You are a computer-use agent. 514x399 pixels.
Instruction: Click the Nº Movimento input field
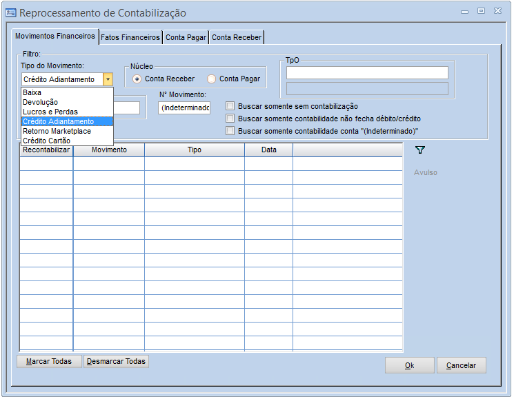[x=184, y=108]
